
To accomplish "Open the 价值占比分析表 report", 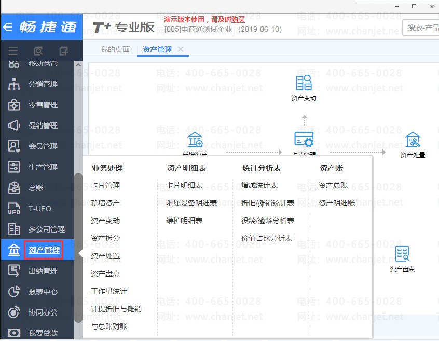I will tap(267, 238).
